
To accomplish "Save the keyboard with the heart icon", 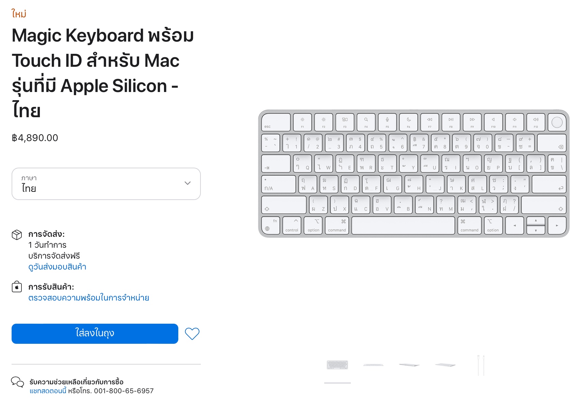I will click(192, 334).
